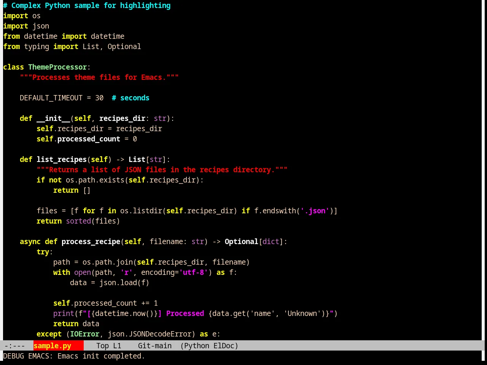Click the IOError exception name
The width and height of the screenshot is (487, 365).
[84, 334]
